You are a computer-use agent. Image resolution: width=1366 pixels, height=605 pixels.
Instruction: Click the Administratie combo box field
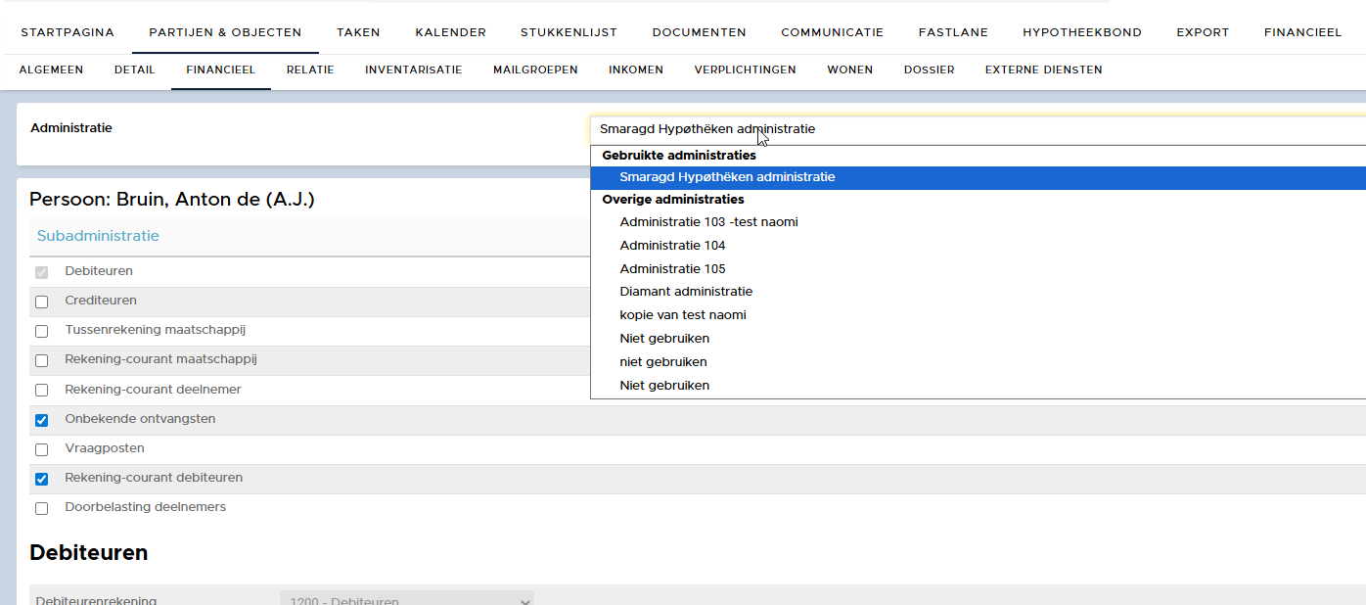(x=977, y=129)
